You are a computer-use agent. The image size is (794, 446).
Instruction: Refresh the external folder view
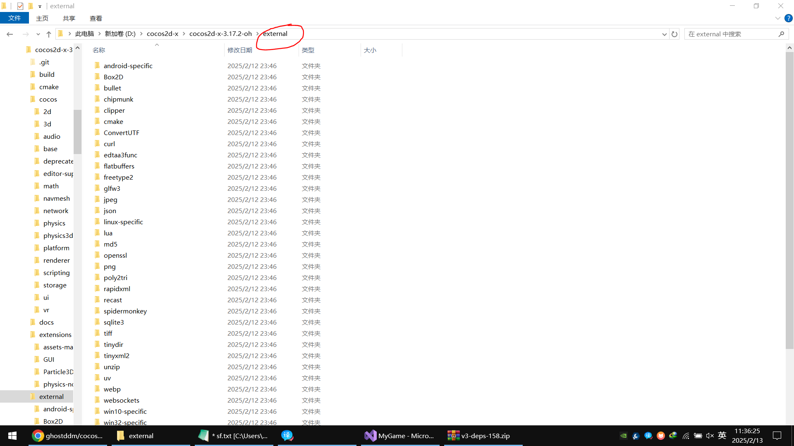click(674, 34)
